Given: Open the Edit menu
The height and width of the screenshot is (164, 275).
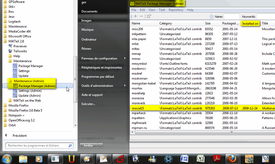Looking at the screenshot, I should click(142, 10).
